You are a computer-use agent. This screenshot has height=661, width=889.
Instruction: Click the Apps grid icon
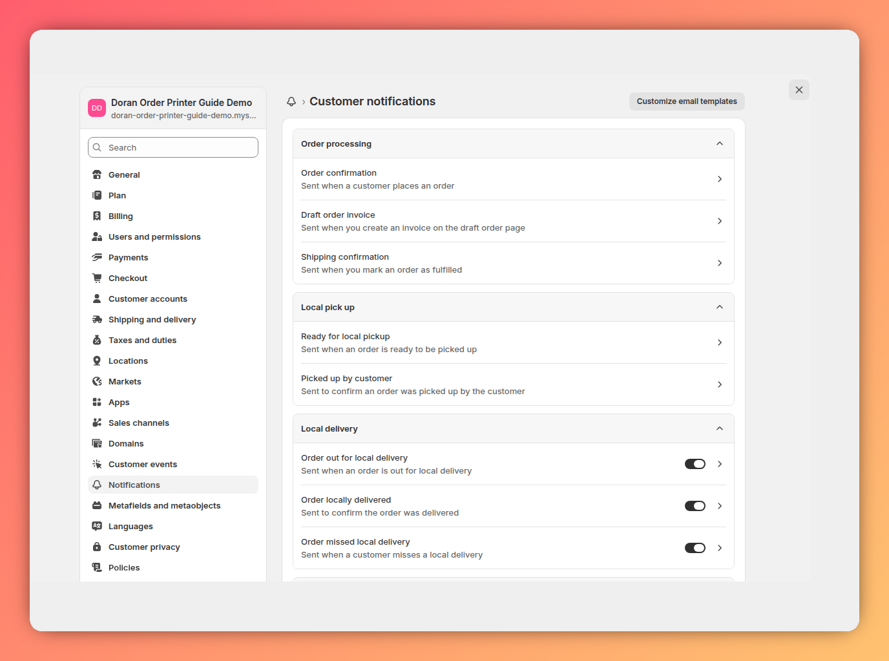point(97,402)
